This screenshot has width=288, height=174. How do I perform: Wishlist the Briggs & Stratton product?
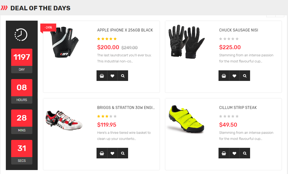coord(112,153)
